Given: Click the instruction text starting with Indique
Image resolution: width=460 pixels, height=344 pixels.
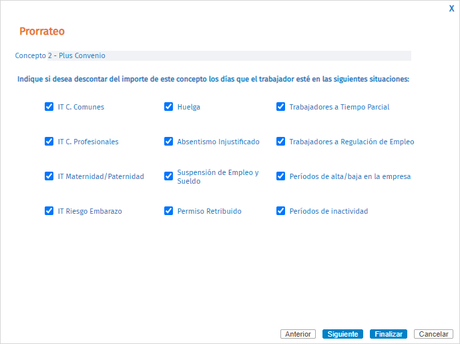Looking at the screenshot, I should tap(213, 79).
